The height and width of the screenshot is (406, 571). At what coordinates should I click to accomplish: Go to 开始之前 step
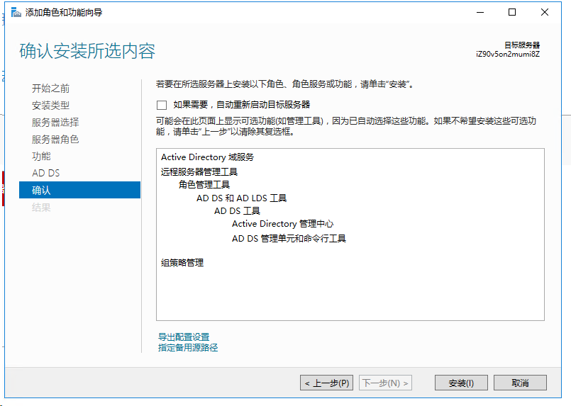[50, 88]
